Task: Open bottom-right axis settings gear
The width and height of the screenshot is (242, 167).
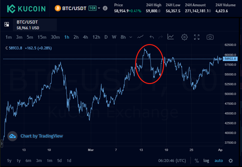Action: tap(231, 161)
